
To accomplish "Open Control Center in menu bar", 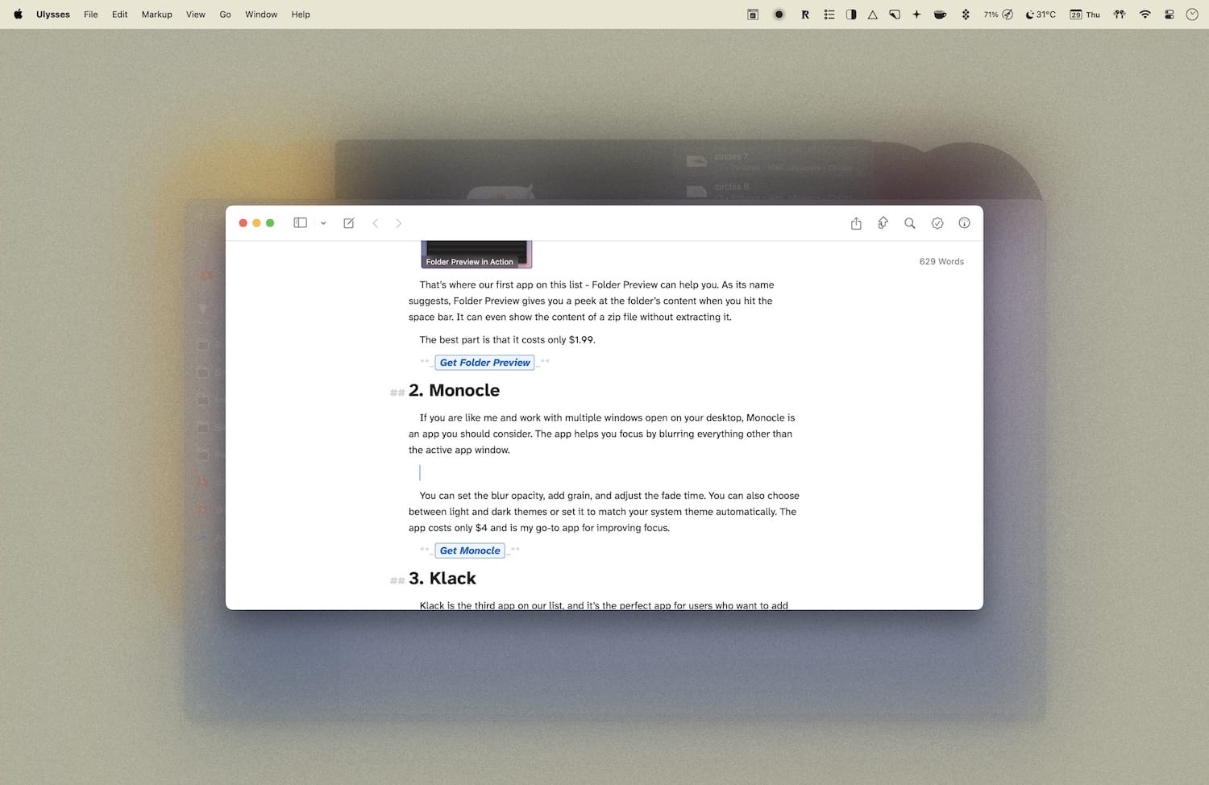I will [1170, 15].
